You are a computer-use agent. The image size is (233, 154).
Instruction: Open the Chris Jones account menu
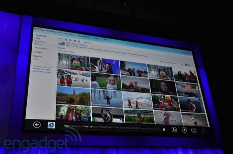coord(186,52)
